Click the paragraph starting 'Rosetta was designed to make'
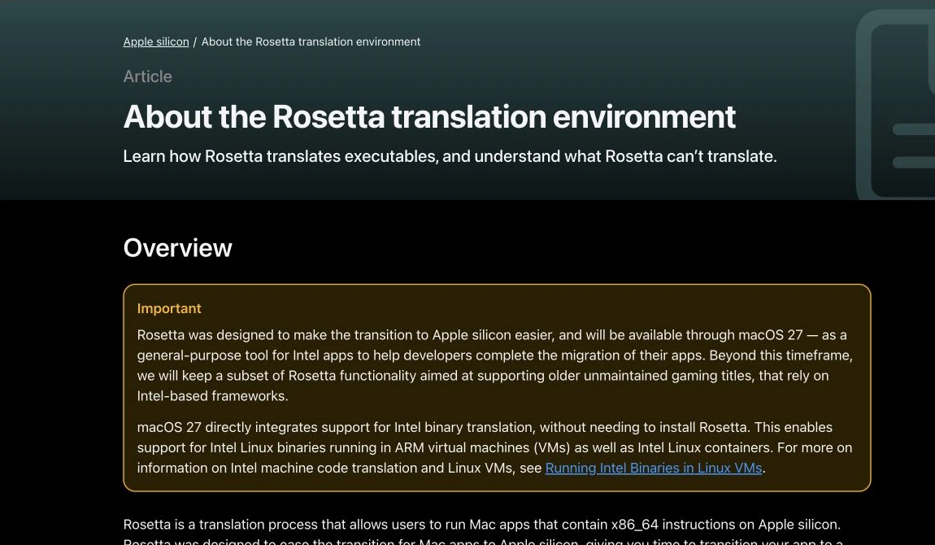 tap(495, 365)
